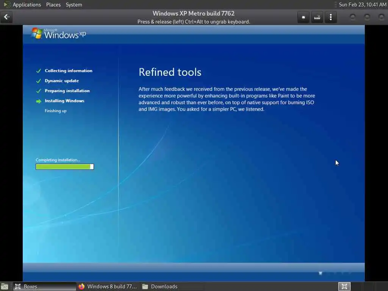Screen dimensions: 388x291
Task: Open the System menu
Action: pos(74,5)
